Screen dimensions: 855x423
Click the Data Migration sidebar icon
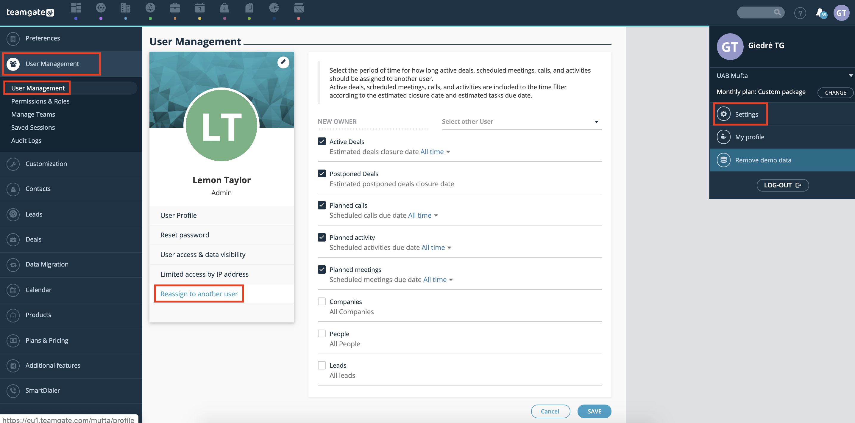coord(13,265)
